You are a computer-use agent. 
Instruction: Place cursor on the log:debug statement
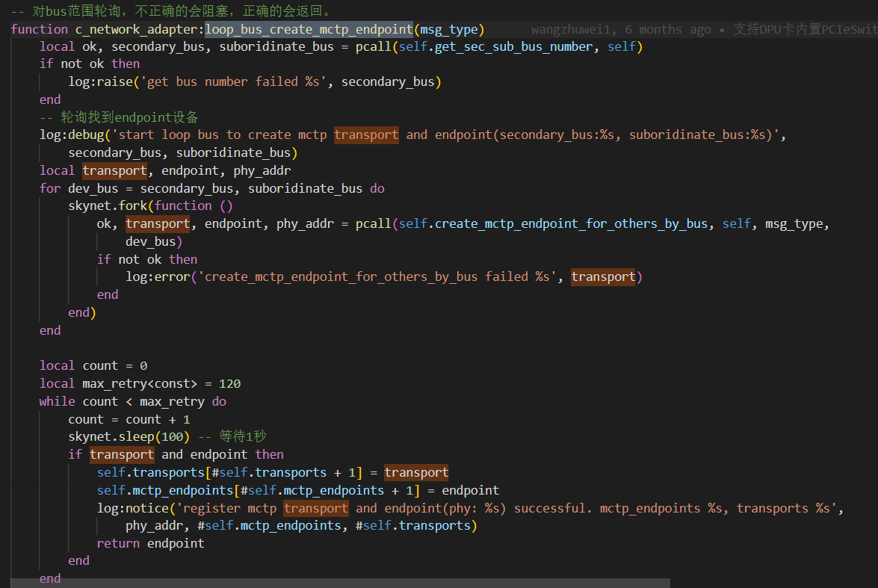71,134
